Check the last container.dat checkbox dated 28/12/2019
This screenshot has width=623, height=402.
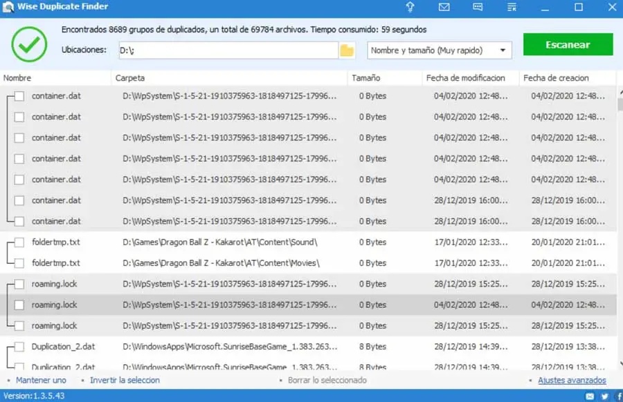(x=19, y=221)
